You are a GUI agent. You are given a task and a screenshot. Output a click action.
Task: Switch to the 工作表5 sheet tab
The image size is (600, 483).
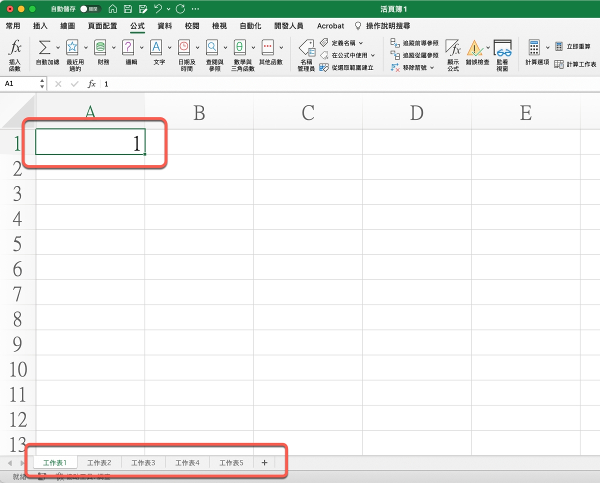[x=231, y=463]
